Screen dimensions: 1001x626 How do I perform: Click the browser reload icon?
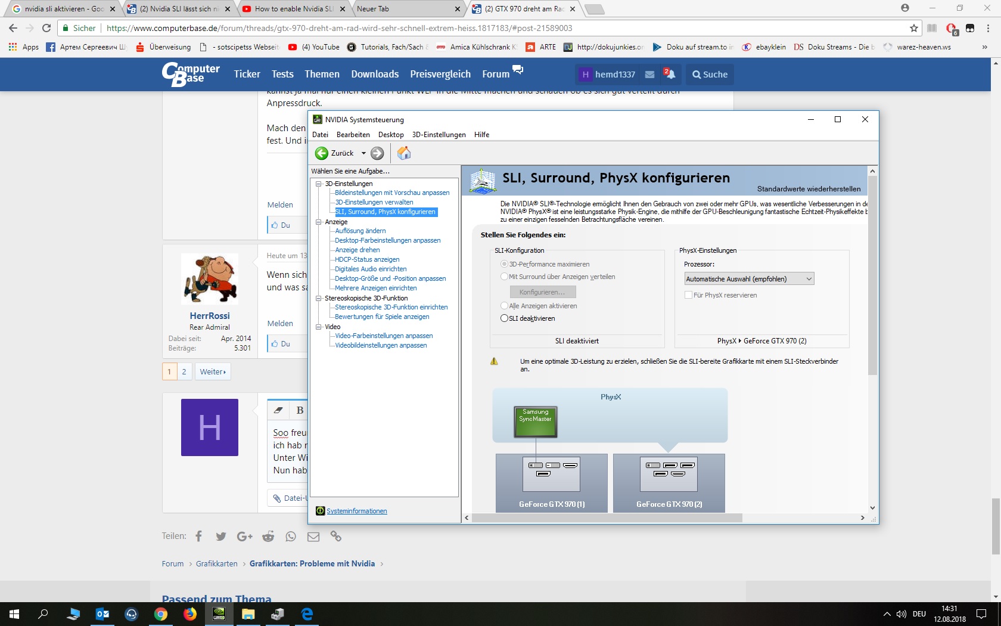(x=46, y=28)
